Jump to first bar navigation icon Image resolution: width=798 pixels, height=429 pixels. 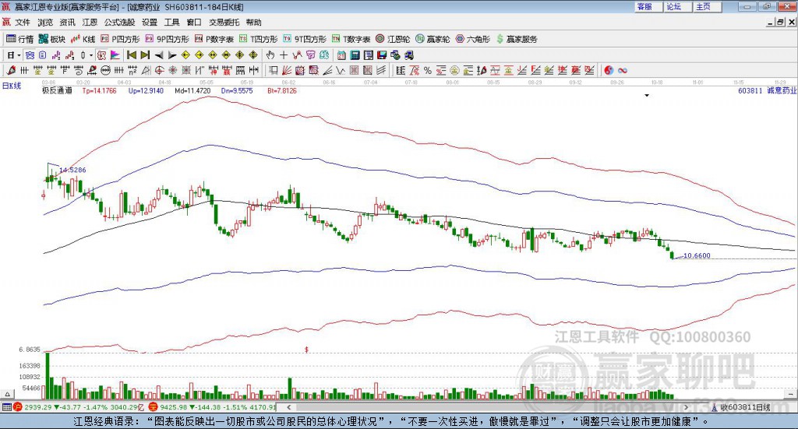click(x=131, y=55)
